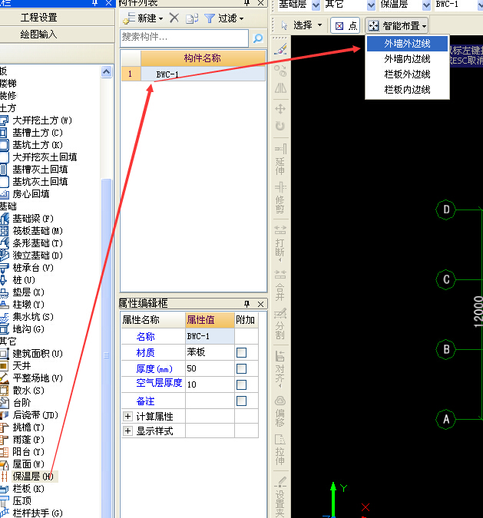The height and width of the screenshot is (518, 483).
Task: Click the 厚度 value 50 cell
Action: [210, 368]
